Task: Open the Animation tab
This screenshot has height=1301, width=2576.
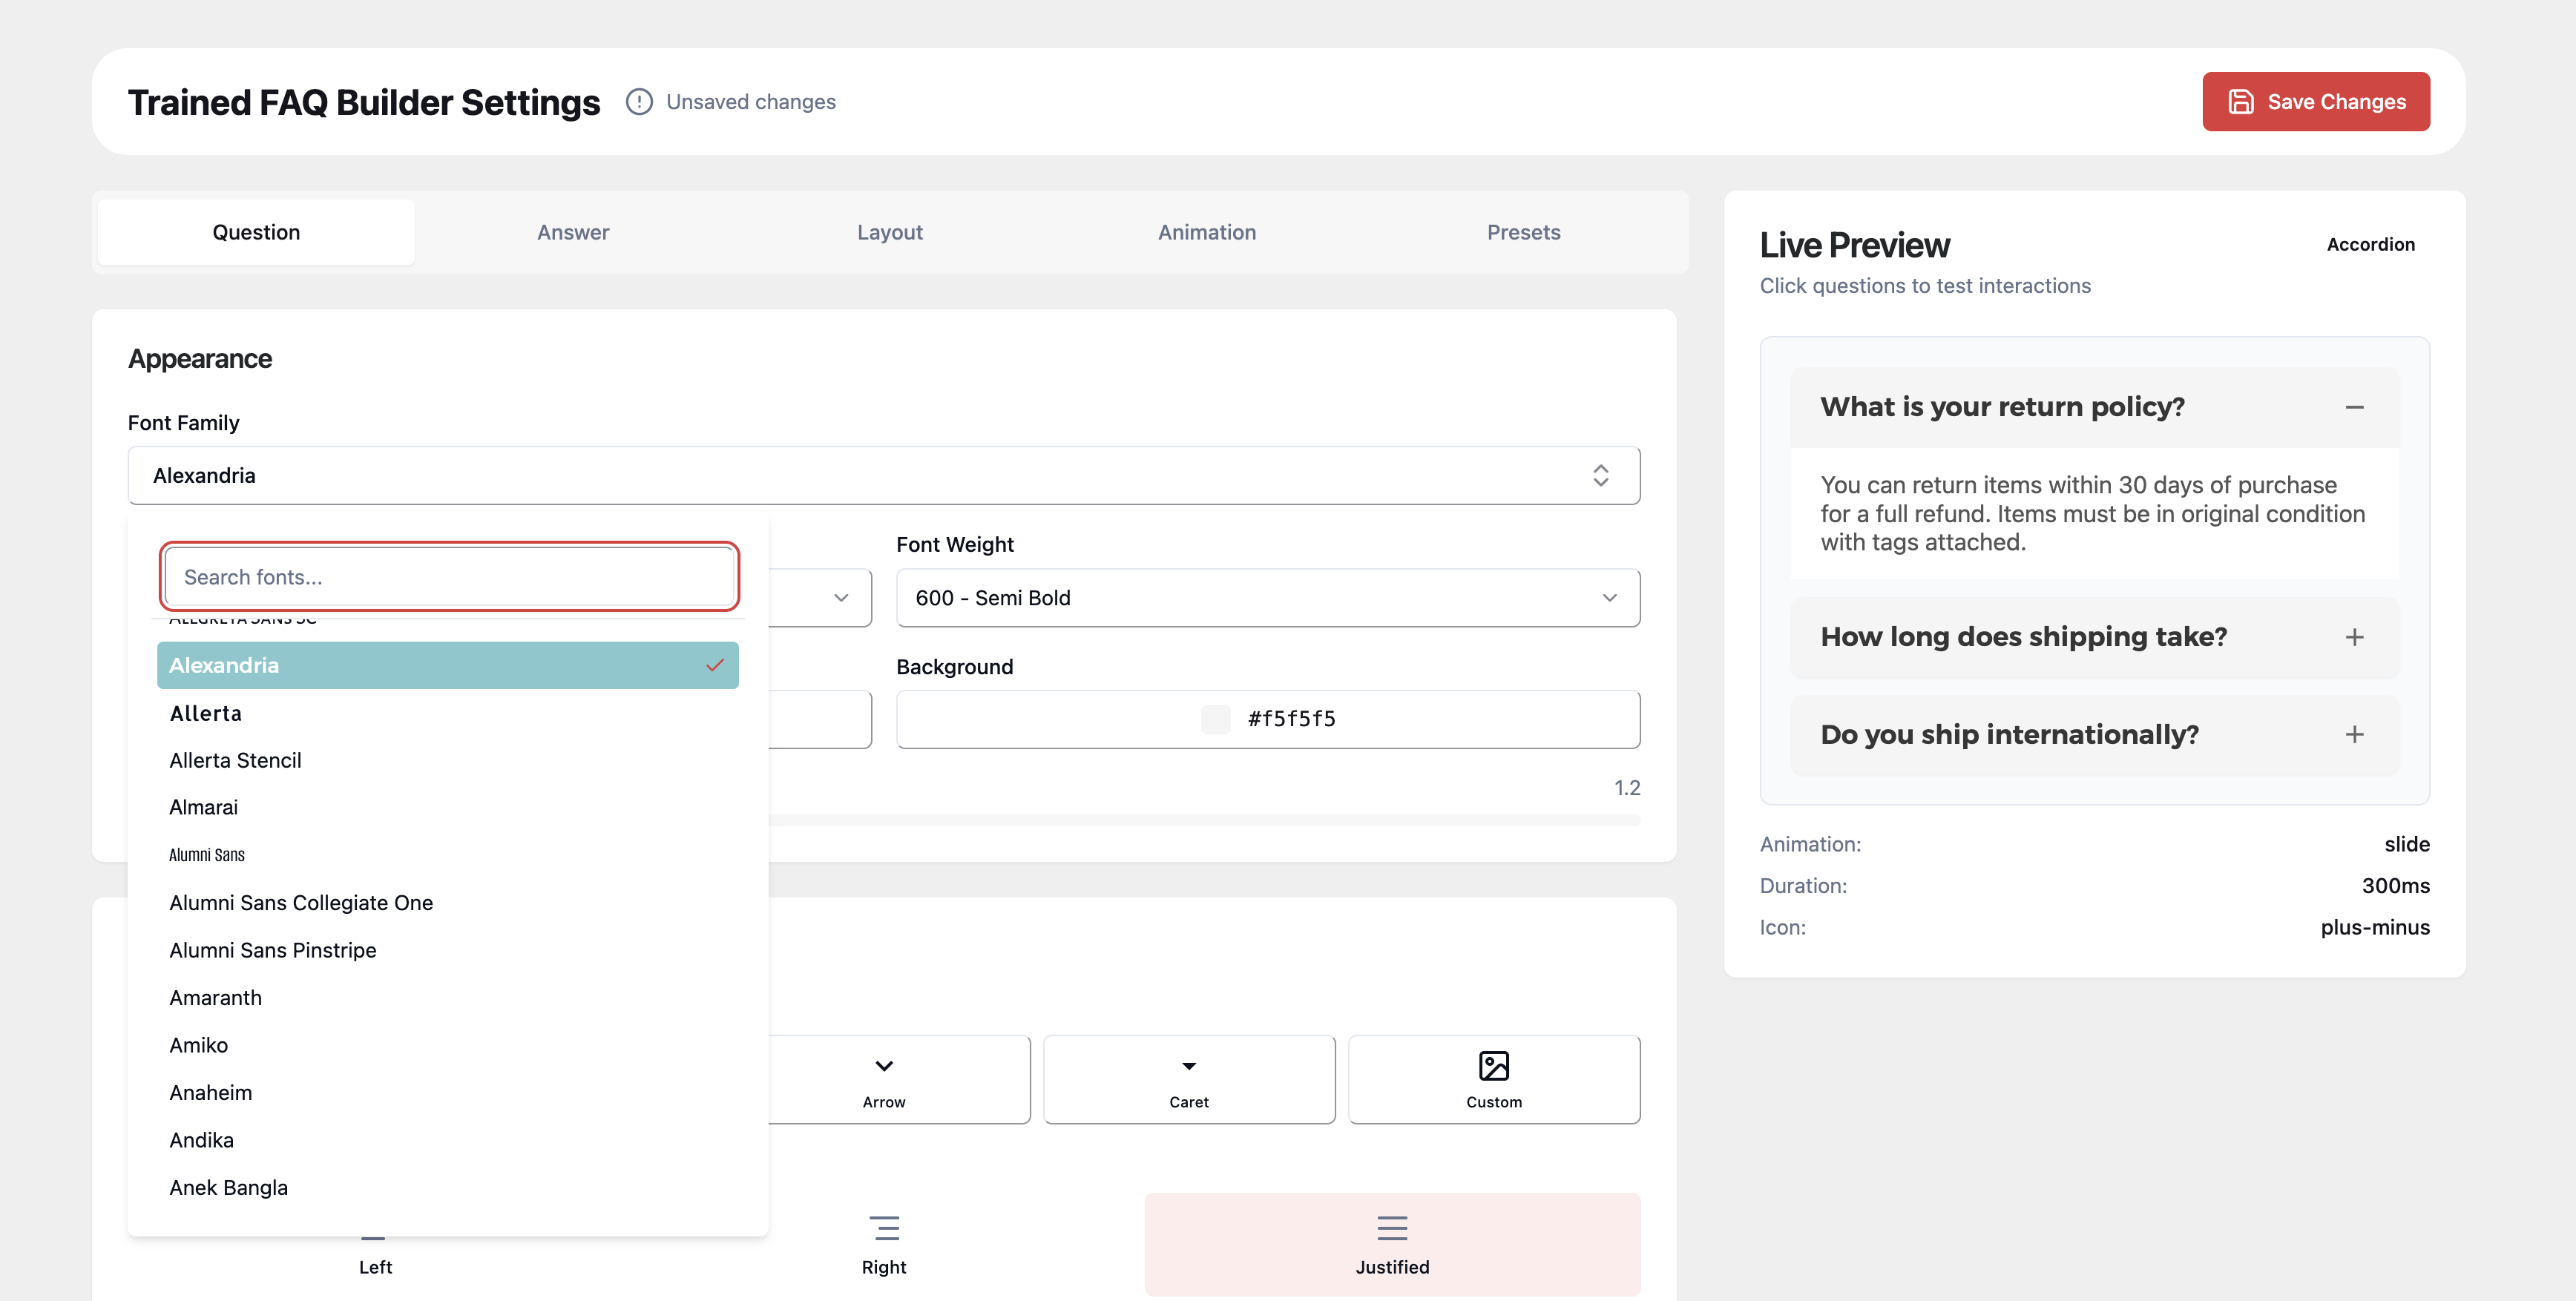Action: pyautogui.click(x=1206, y=232)
